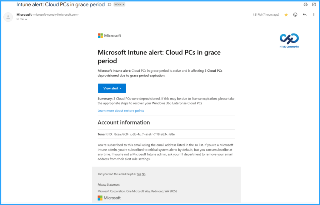This screenshot has width=320, height=205.
Task: Click the bold Microsoft sender name
Action: [x=24, y=14]
